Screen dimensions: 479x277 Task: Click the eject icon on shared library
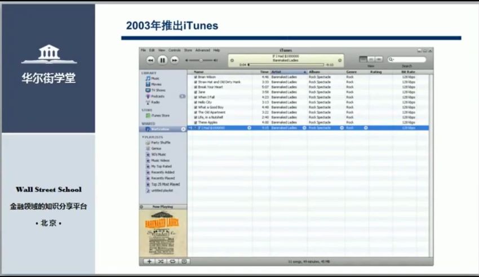(183, 129)
